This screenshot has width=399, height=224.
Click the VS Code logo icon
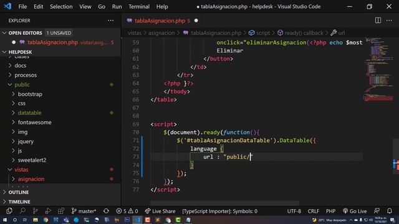[7, 6]
